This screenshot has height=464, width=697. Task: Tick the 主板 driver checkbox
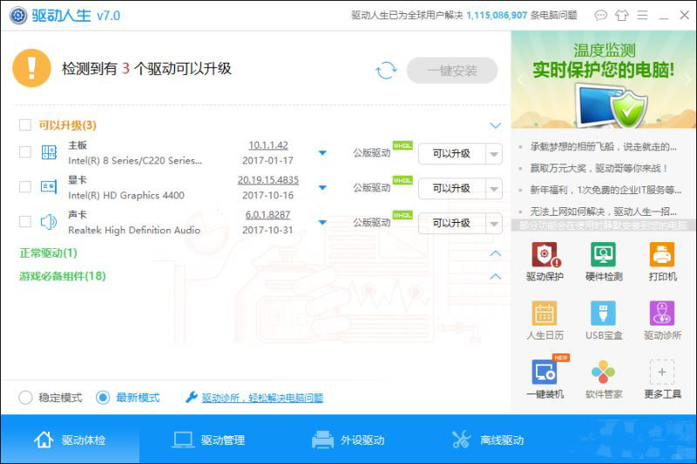coord(25,152)
